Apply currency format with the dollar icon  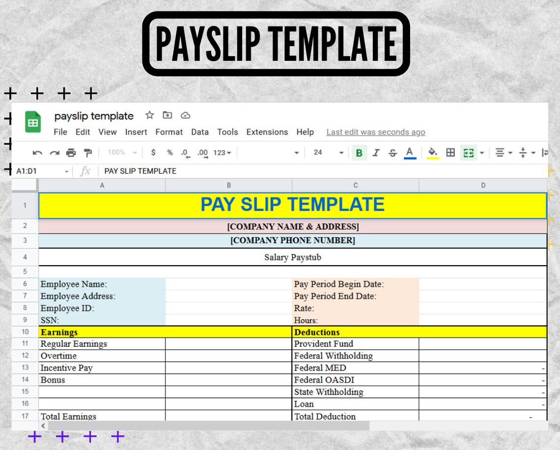tap(153, 152)
